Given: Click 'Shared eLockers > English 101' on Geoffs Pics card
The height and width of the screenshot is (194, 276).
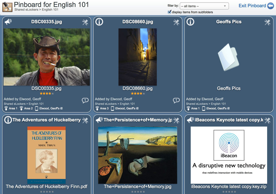Looking at the screenshot, I should click(206, 104).
